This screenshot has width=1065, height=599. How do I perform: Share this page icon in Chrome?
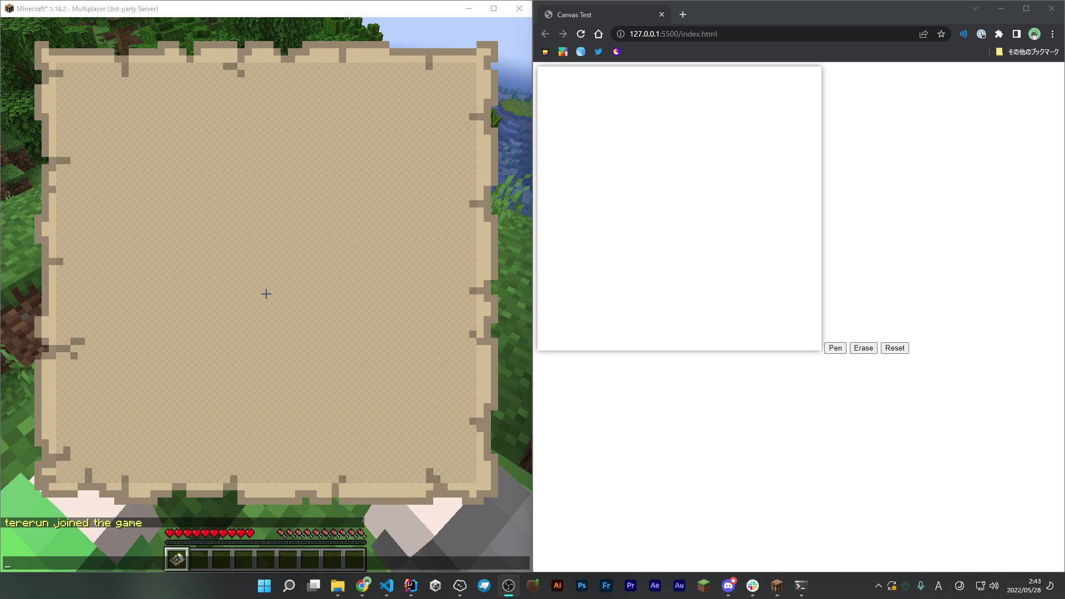[924, 34]
